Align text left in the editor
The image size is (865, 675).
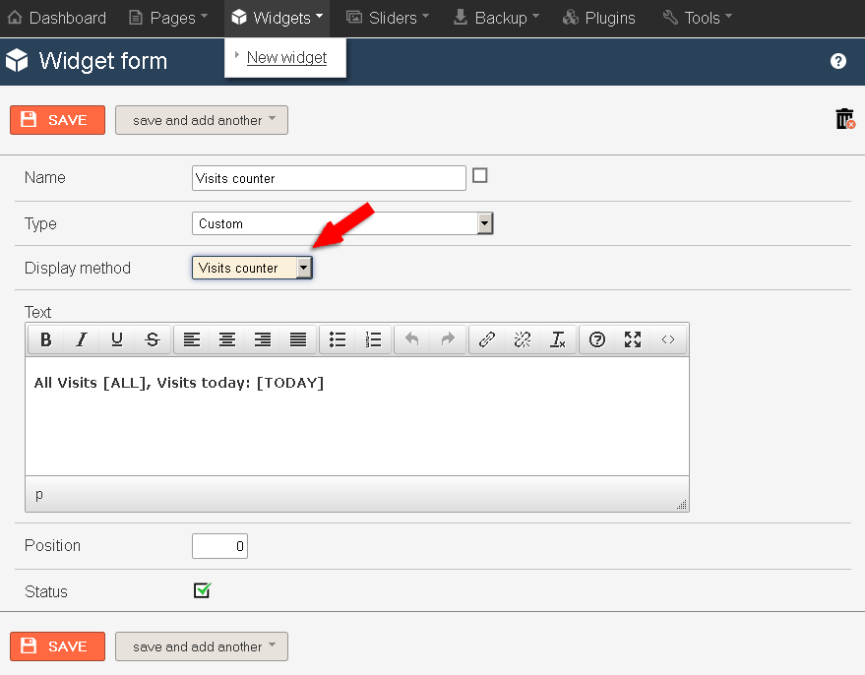192,339
